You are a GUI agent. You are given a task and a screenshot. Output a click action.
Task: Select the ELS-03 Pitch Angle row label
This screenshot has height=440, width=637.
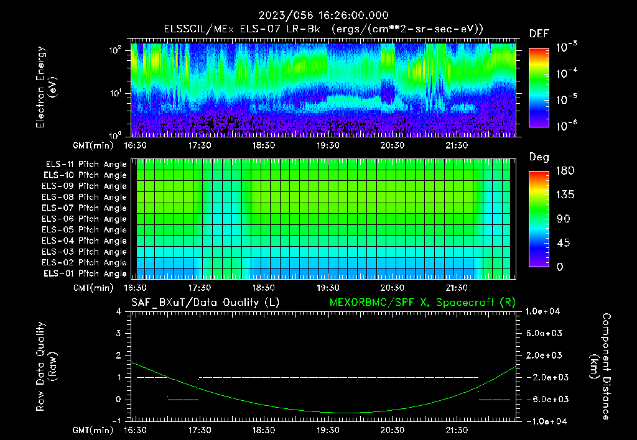pyautogui.click(x=85, y=252)
